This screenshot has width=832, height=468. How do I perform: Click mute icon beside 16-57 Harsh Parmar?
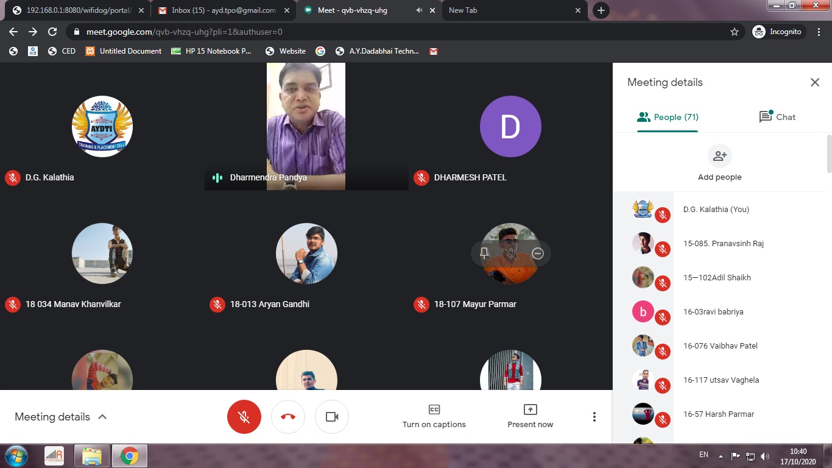(x=663, y=419)
